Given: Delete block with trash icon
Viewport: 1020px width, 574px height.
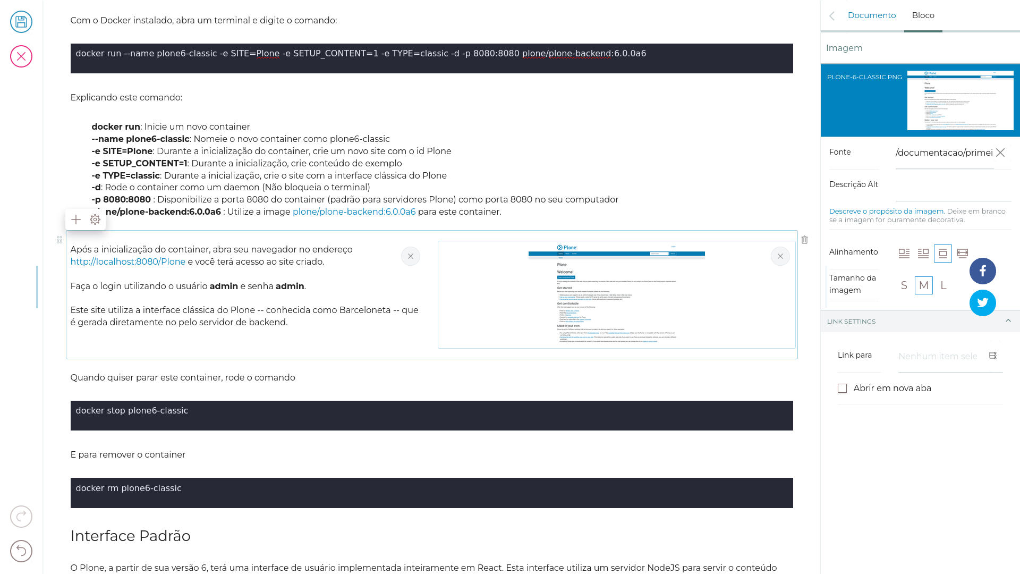Looking at the screenshot, I should (x=805, y=240).
